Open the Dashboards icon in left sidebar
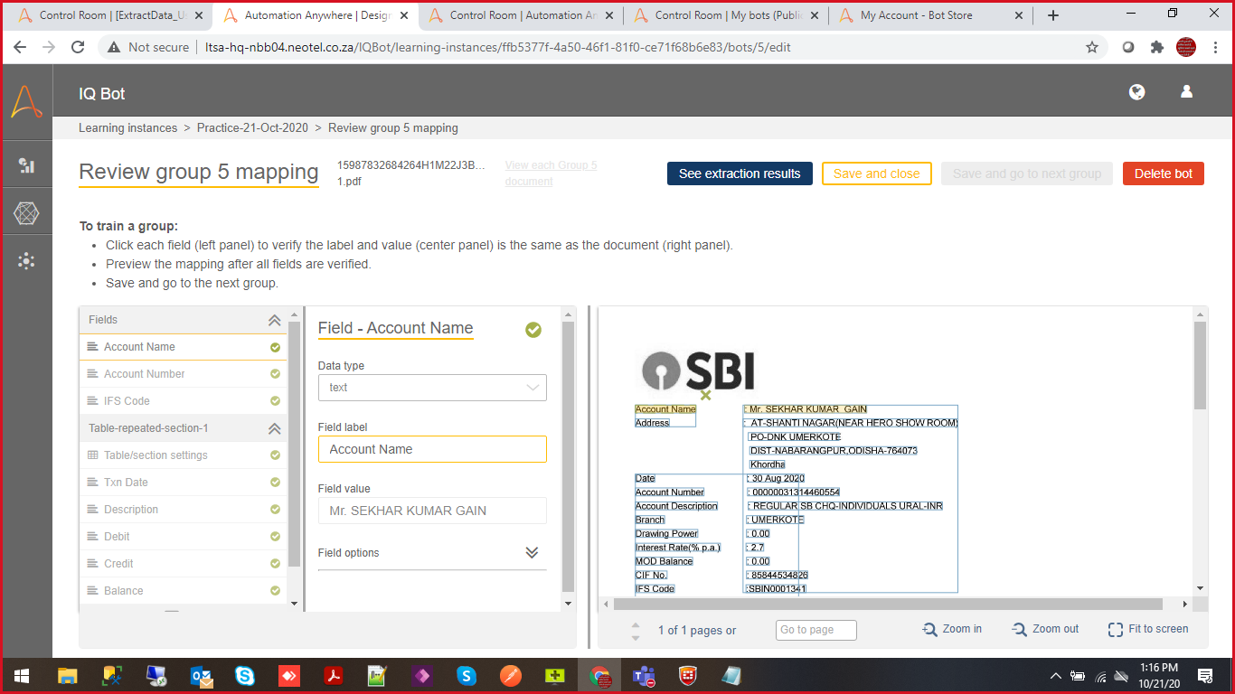 click(x=26, y=165)
